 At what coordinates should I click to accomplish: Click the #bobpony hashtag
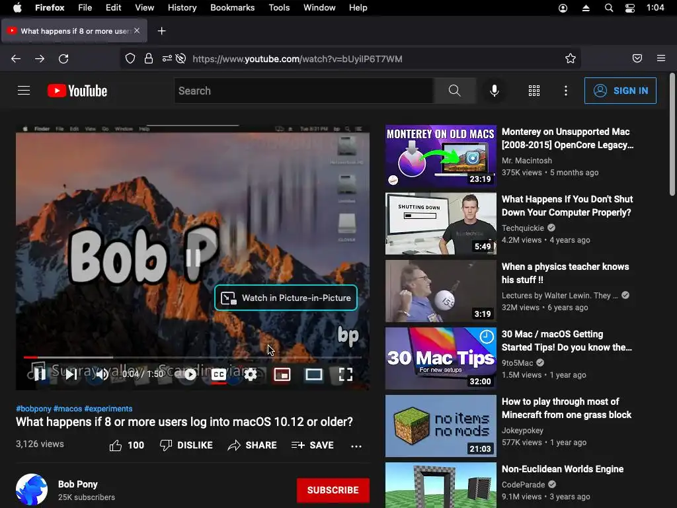(34, 409)
